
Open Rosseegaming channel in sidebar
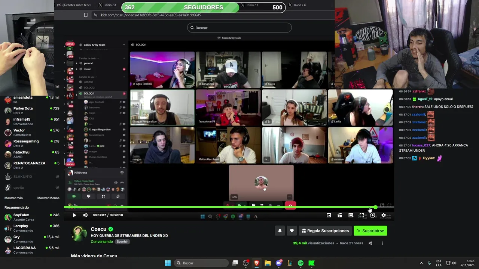(32, 143)
